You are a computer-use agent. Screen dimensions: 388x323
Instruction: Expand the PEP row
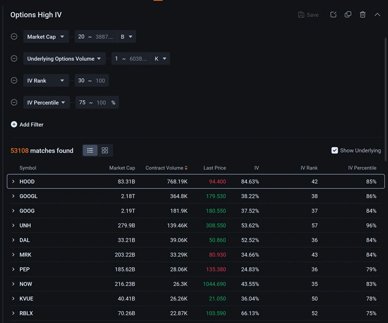pos(14,269)
